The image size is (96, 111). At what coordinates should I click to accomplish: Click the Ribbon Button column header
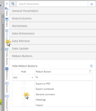pos(64,72)
